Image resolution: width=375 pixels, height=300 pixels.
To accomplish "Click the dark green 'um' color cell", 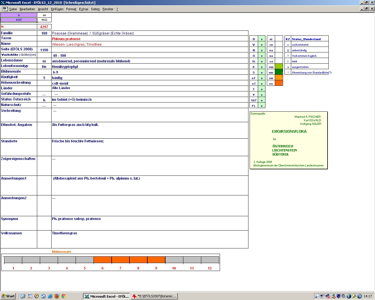I will [x=279, y=72].
